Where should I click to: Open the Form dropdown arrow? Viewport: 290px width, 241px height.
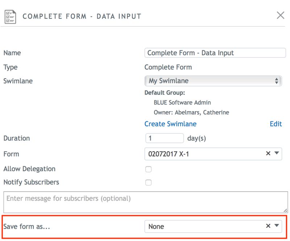276,154
